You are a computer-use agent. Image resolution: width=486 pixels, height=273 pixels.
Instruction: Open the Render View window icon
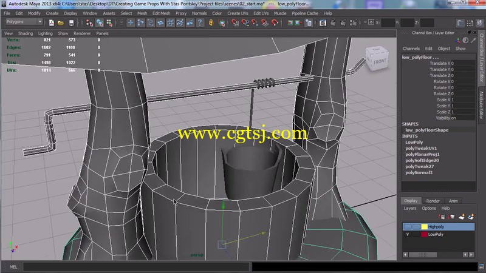tap(323, 23)
